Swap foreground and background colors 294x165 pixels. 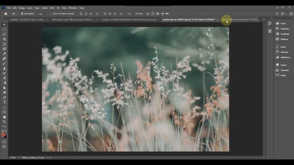pos(6,131)
